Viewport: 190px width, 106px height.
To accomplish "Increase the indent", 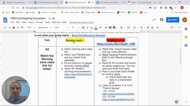I will coord(152,28).
